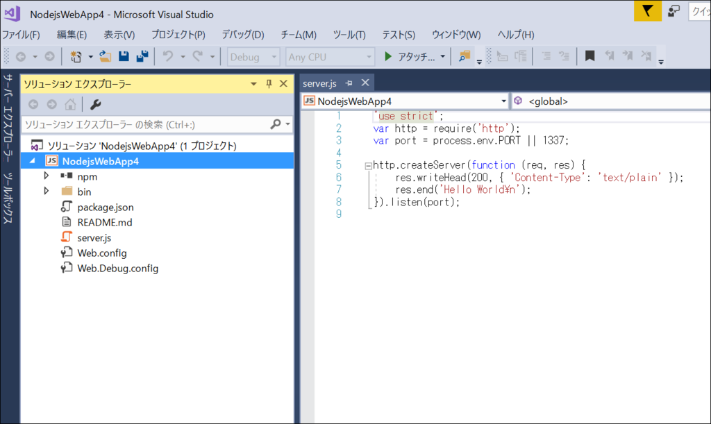This screenshot has width=711, height=424.
Task: Open the Test menu
Action: pos(399,35)
